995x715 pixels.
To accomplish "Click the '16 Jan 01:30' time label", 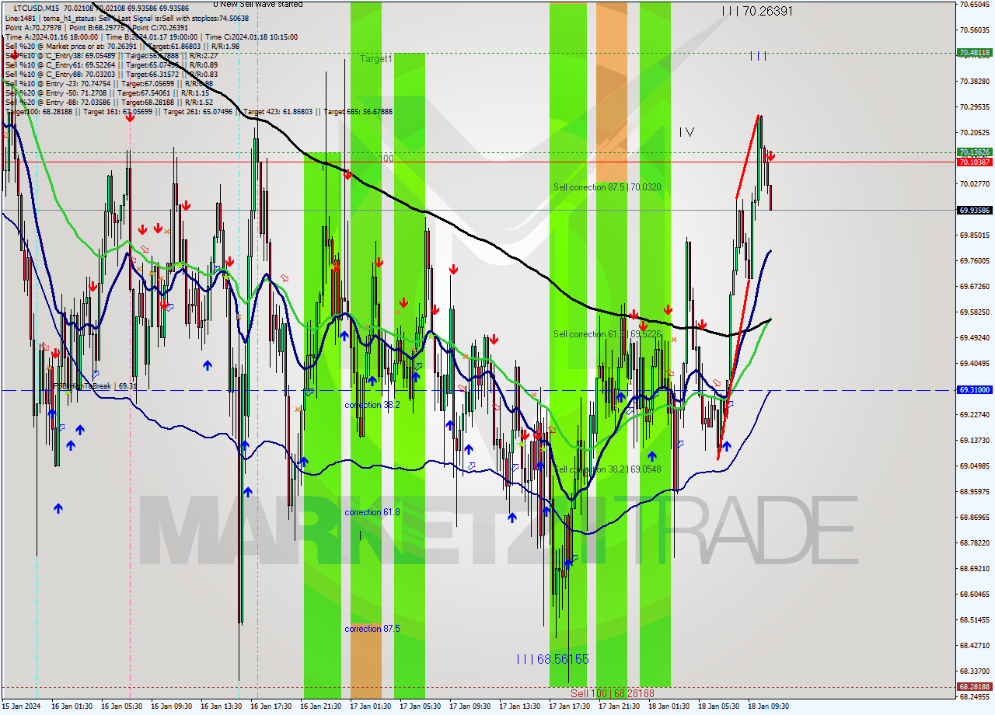I will (x=72, y=706).
